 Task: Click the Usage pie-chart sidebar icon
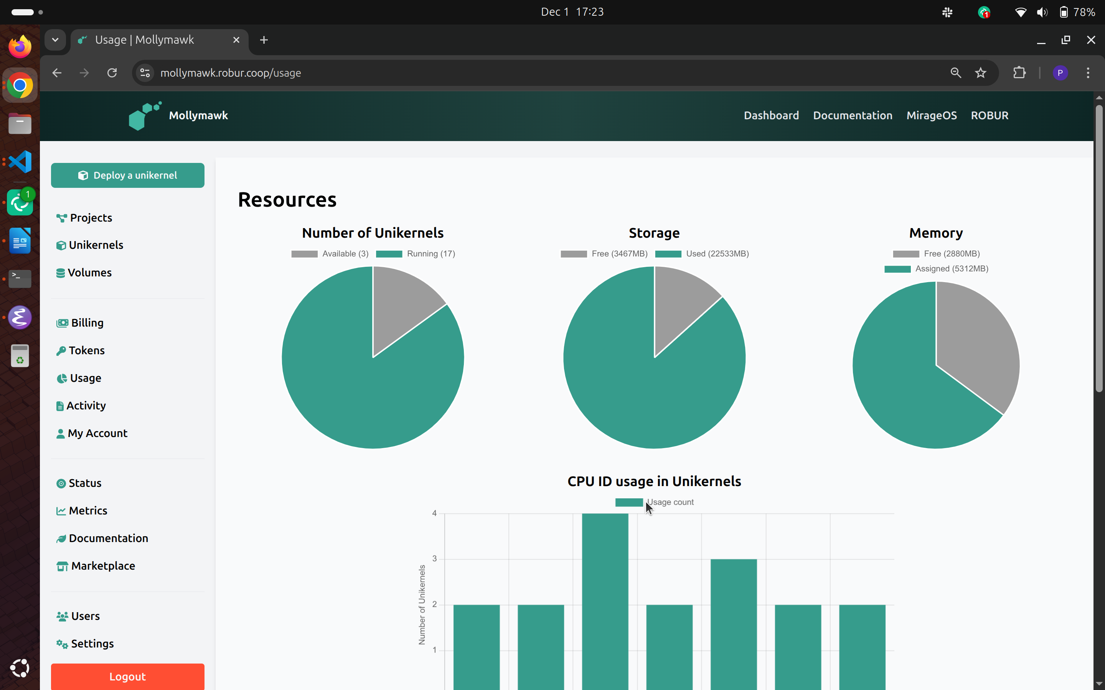62,378
